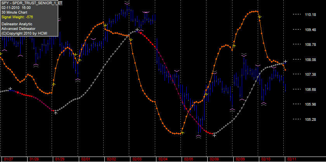Click the white down arrow at the gray line's end
The image size is (326, 162).
(286, 61)
